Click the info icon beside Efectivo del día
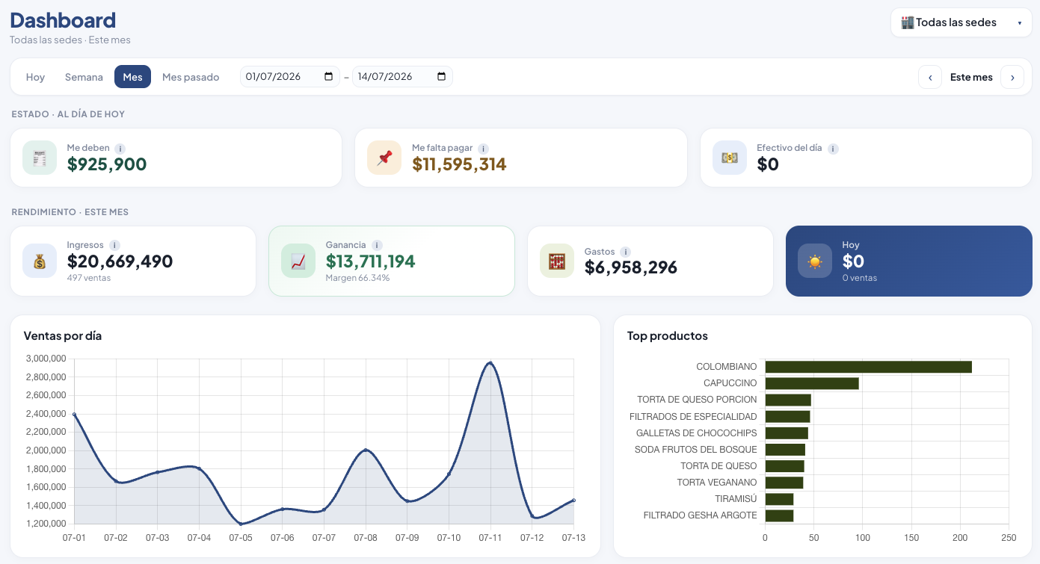Viewport: 1040px width, 564px height. click(x=833, y=149)
